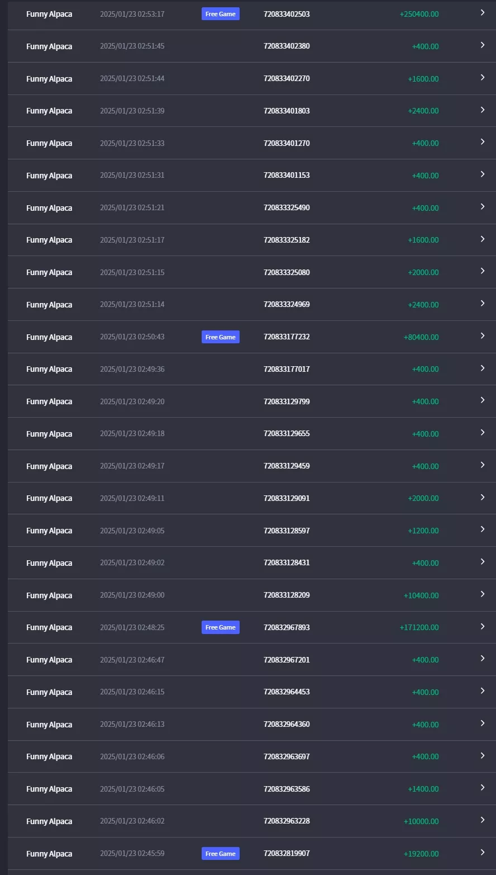
Task: Expand details arrow for the +250400.00 row
Action: click(x=483, y=12)
